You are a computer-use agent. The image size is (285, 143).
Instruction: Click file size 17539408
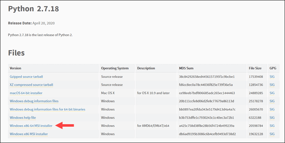[x=256, y=77]
